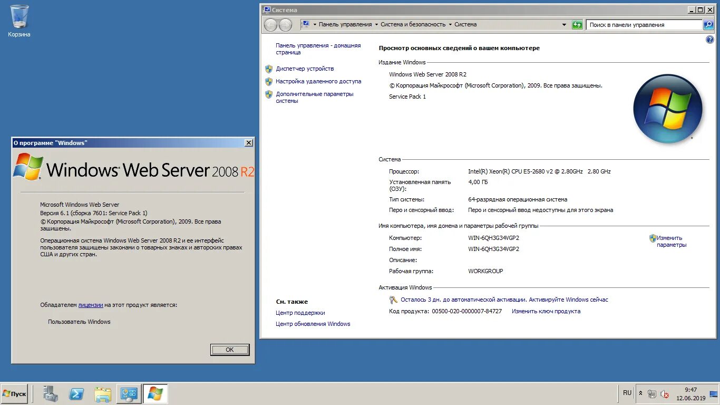This screenshot has width=720, height=405.
Task: Refresh the System control panel page
Action: click(577, 24)
